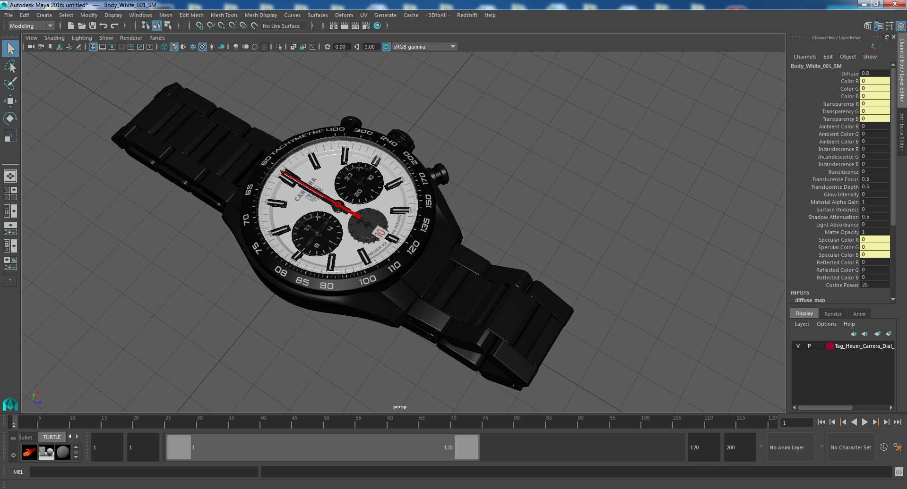This screenshot has height=489, width=907.
Task: Click previous shelf tab arrow
Action: click(x=70, y=437)
